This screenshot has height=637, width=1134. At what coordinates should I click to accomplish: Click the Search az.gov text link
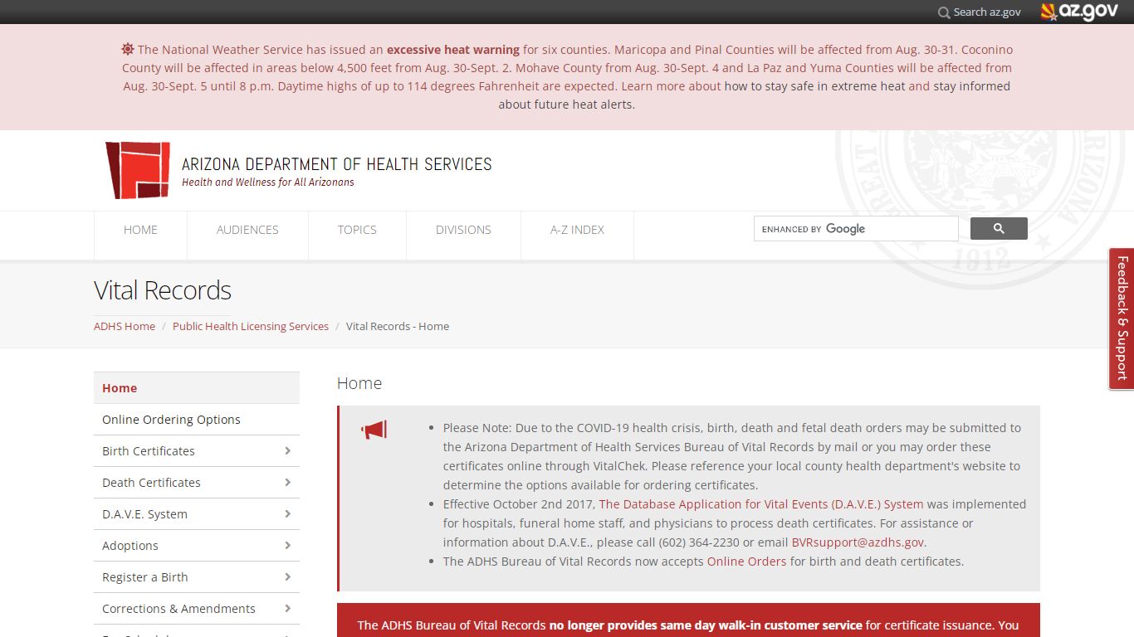click(x=987, y=12)
